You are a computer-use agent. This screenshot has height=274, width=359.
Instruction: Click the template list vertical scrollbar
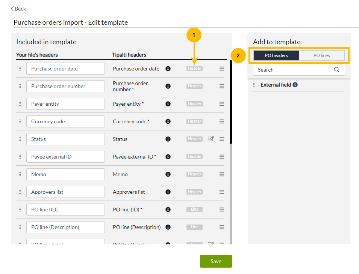[x=230, y=102]
